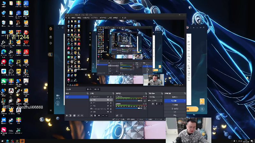Image resolution: width=255 pixels, height=143 pixels.
Task: Open scene filters icon in Scenes toolbar
Action: tap(74, 115)
